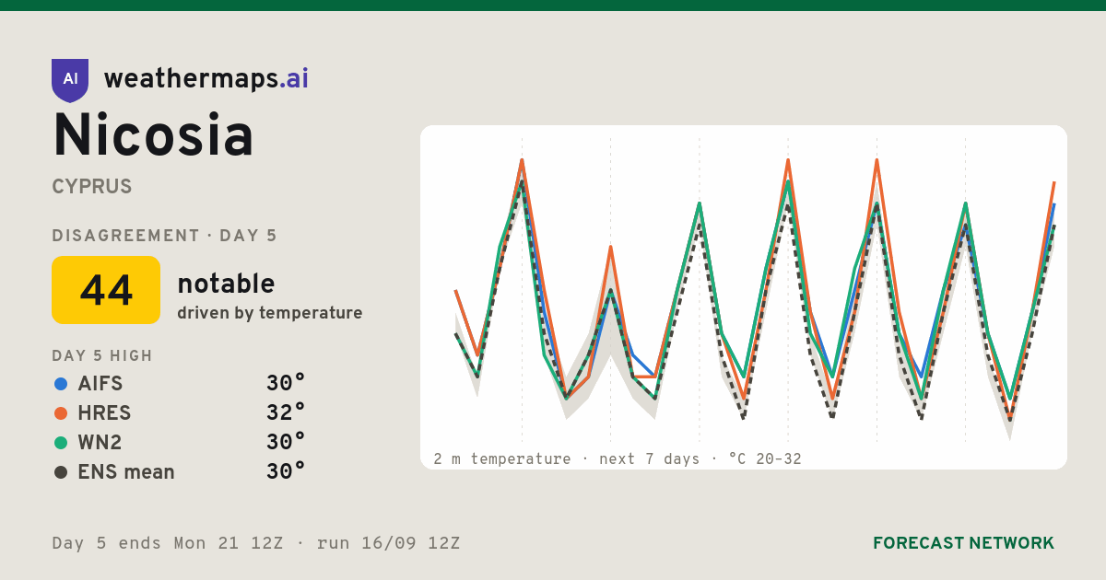The height and width of the screenshot is (580, 1106).
Task: Click the WN2 model label
Action: click(x=100, y=443)
